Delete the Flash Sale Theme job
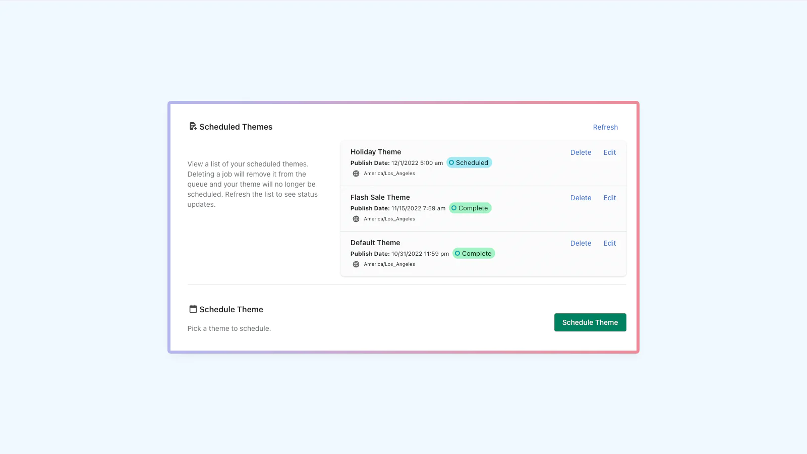This screenshot has width=807, height=454. coord(581,198)
